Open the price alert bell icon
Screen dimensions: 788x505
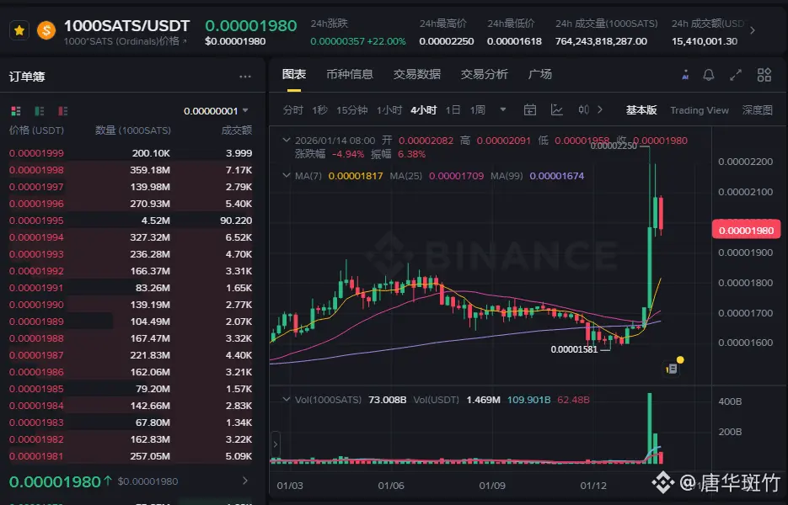709,75
